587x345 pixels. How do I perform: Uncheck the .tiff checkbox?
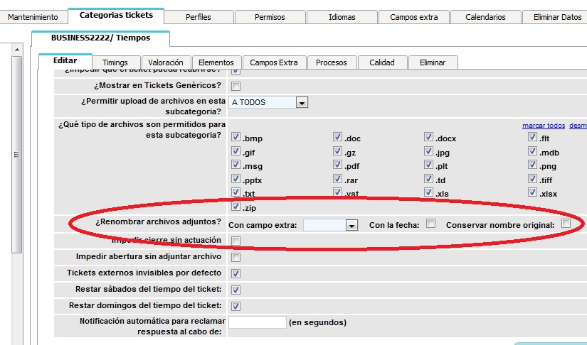click(x=532, y=178)
